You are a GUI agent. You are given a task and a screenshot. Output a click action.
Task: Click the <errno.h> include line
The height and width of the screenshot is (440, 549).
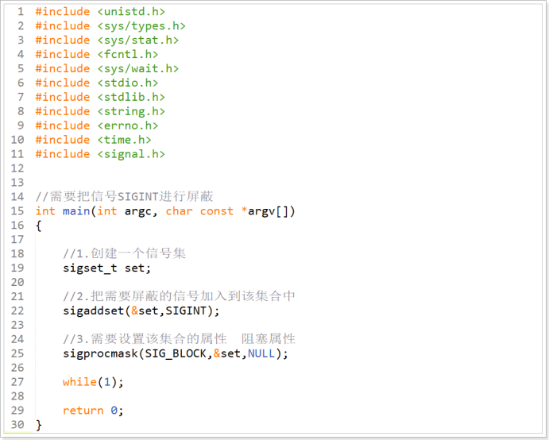(x=96, y=126)
